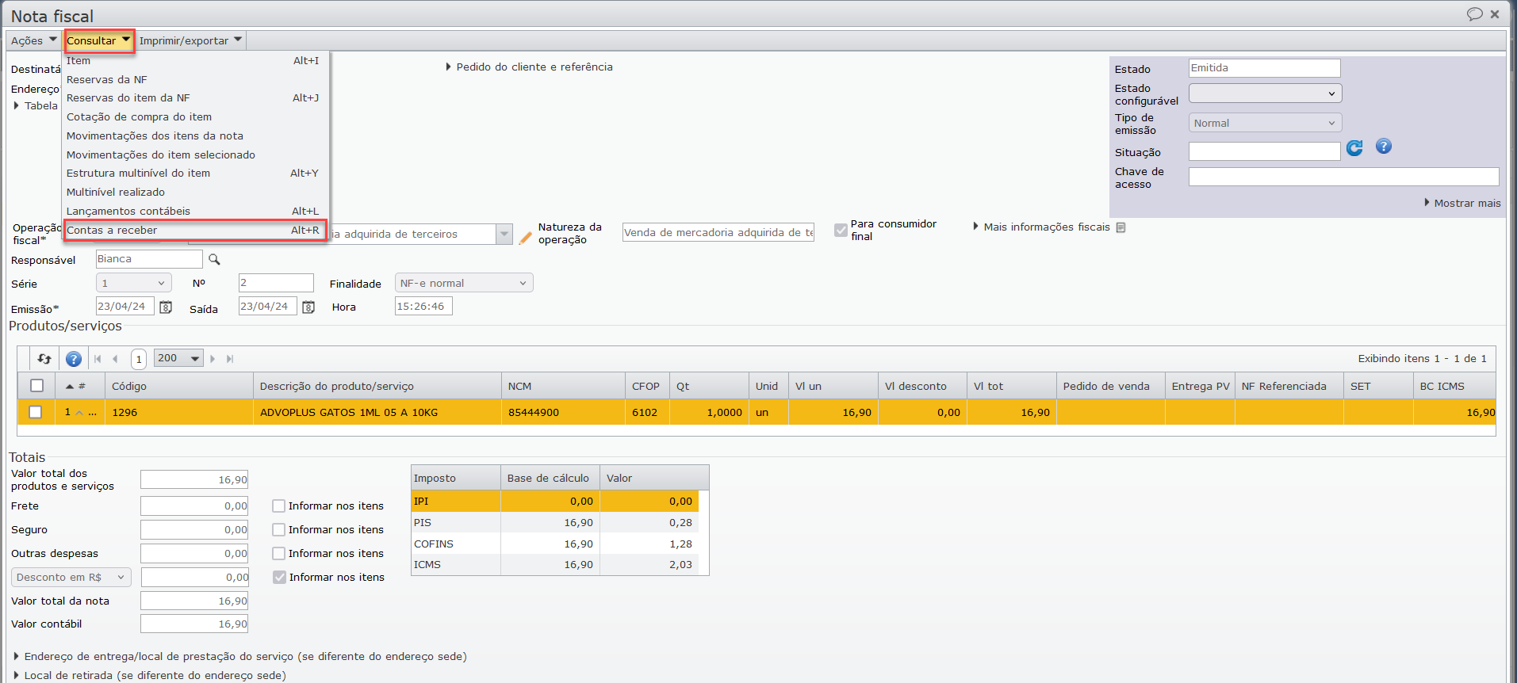Refresh the Produtos/serviços grid
Image resolution: width=1517 pixels, height=683 pixels.
(44, 359)
